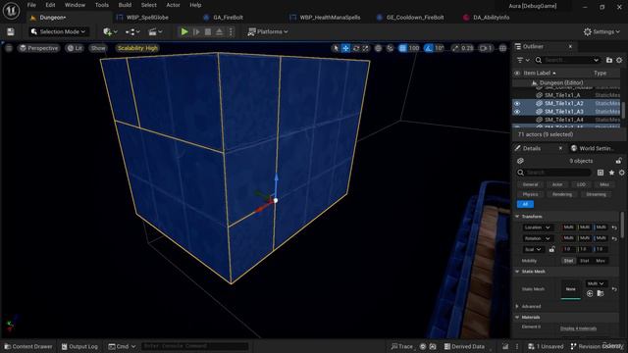Viewport: 628px width, 353px height.
Task: Activate the scale gizmo tool
Action: click(x=366, y=48)
